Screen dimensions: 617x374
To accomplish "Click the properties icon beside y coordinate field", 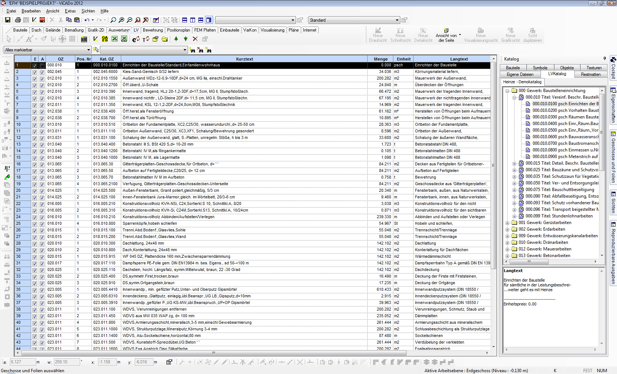I will (x=169, y=362).
